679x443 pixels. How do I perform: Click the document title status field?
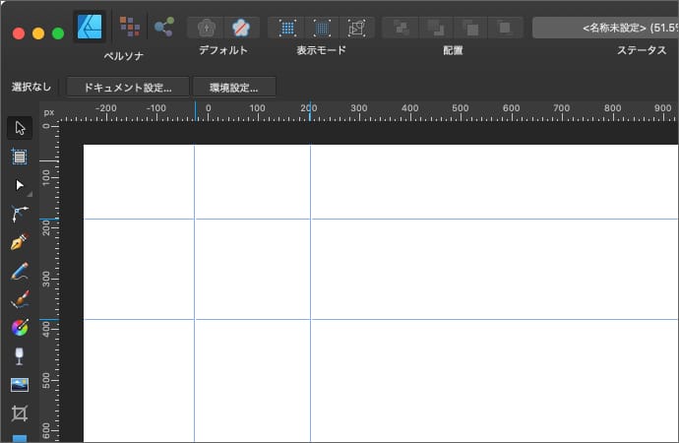coord(605,28)
